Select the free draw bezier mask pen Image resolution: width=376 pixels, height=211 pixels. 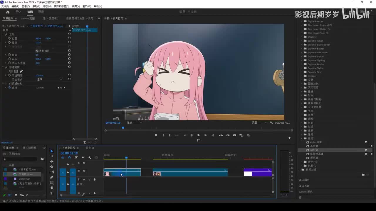click(21, 71)
